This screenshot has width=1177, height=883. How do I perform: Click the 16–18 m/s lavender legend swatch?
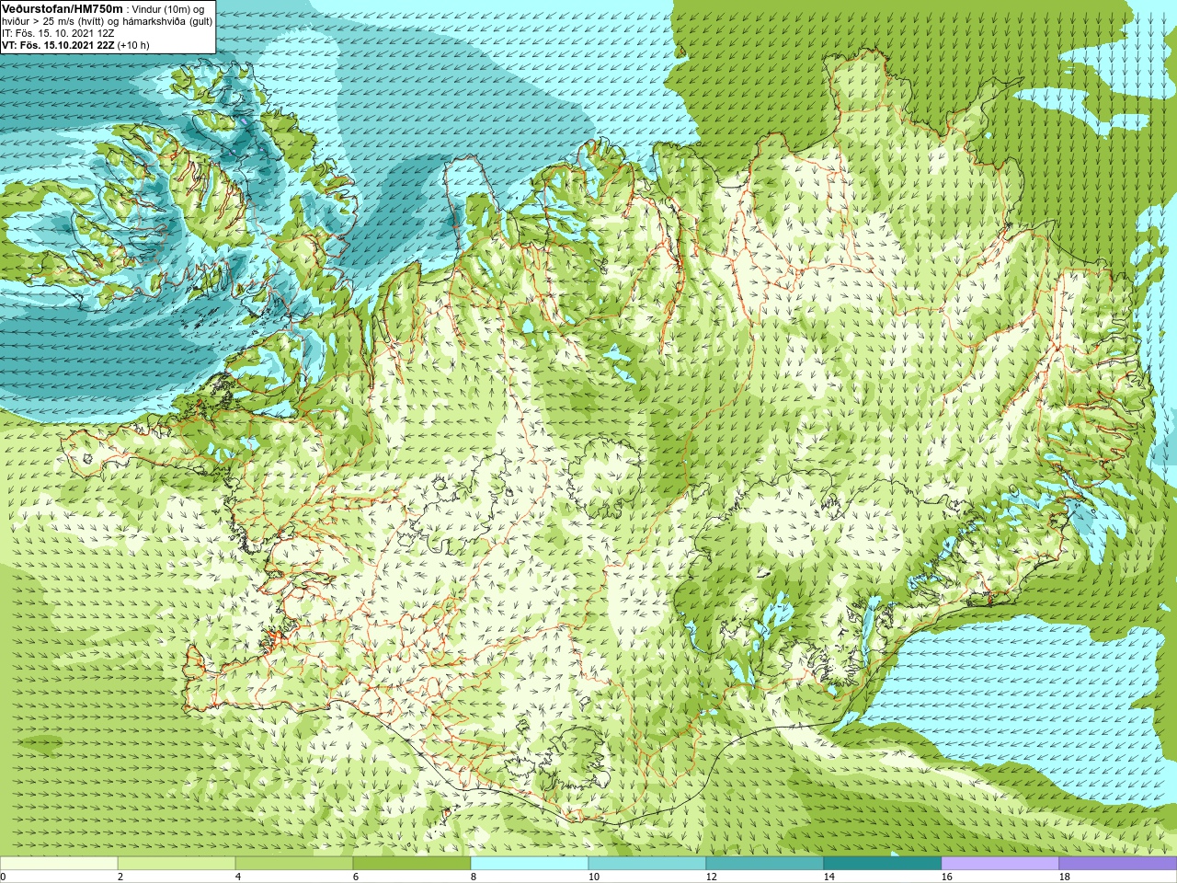tap(1000, 864)
